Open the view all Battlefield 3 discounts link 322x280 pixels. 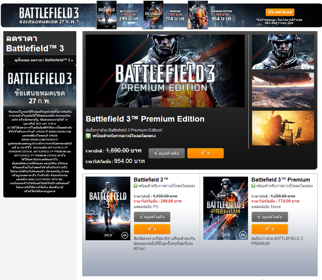(x=44, y=60)
